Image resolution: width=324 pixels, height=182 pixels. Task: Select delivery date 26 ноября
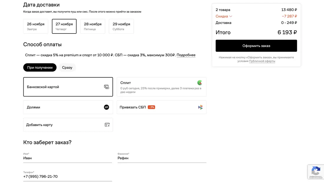tap(36, 26)
